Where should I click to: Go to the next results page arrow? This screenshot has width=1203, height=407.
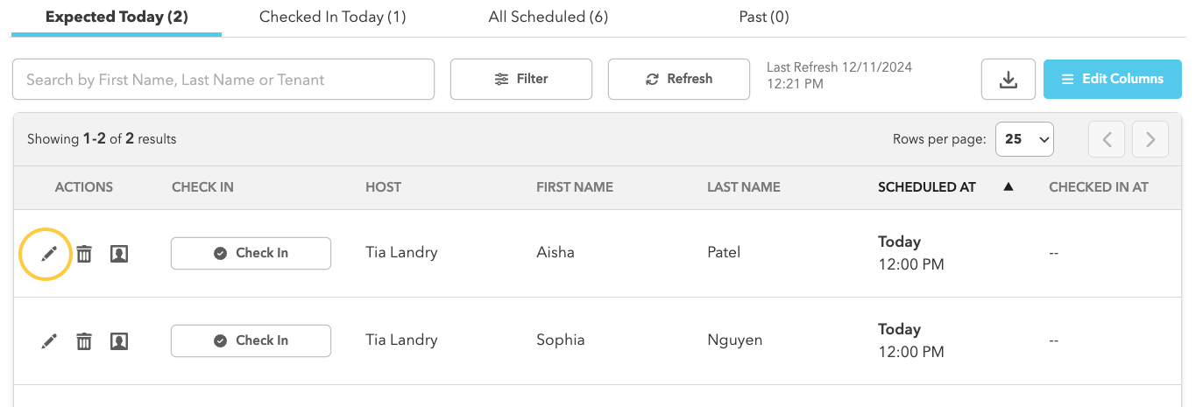pos(1150,139)
